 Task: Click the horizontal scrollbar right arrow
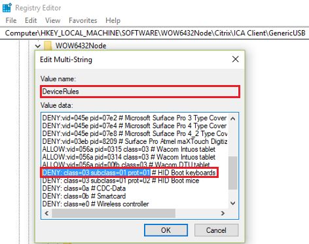[223, 213]
